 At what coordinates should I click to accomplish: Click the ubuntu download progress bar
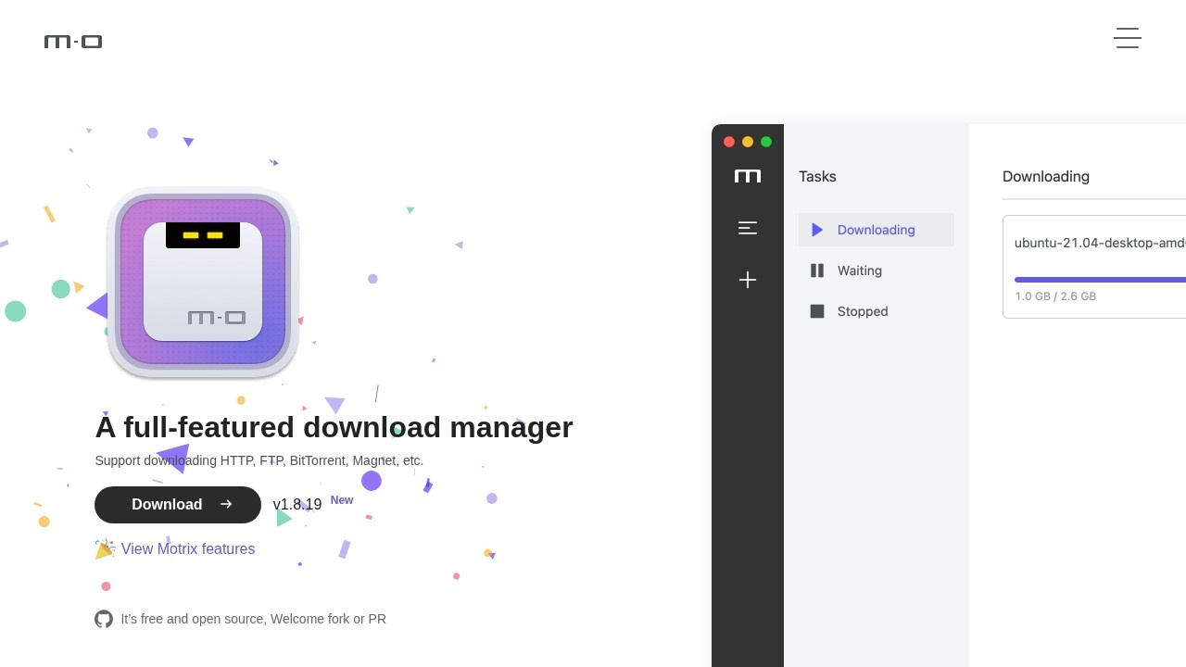1099,279
